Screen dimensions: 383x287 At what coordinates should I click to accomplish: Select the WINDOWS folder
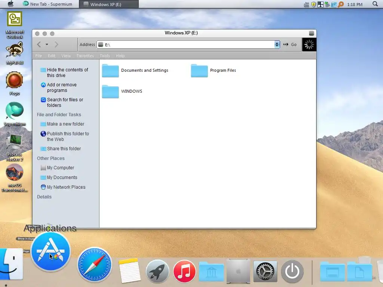pos(122,91)
